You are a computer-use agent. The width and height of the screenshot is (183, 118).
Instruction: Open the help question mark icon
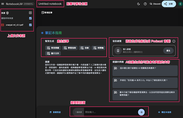point(145,4)
